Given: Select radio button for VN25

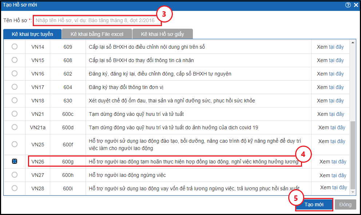Looking at the screenshot, I should coord(15,144).
